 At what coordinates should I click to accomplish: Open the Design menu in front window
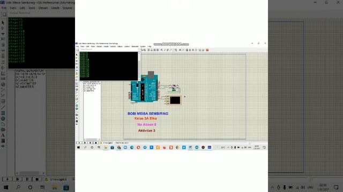tap(99, 46)
